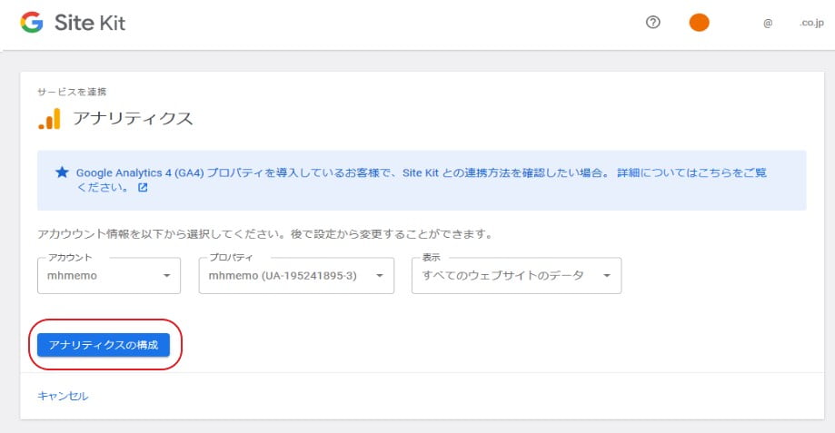Click the arrow on the プロパティ selector

(x=380, y=276)
